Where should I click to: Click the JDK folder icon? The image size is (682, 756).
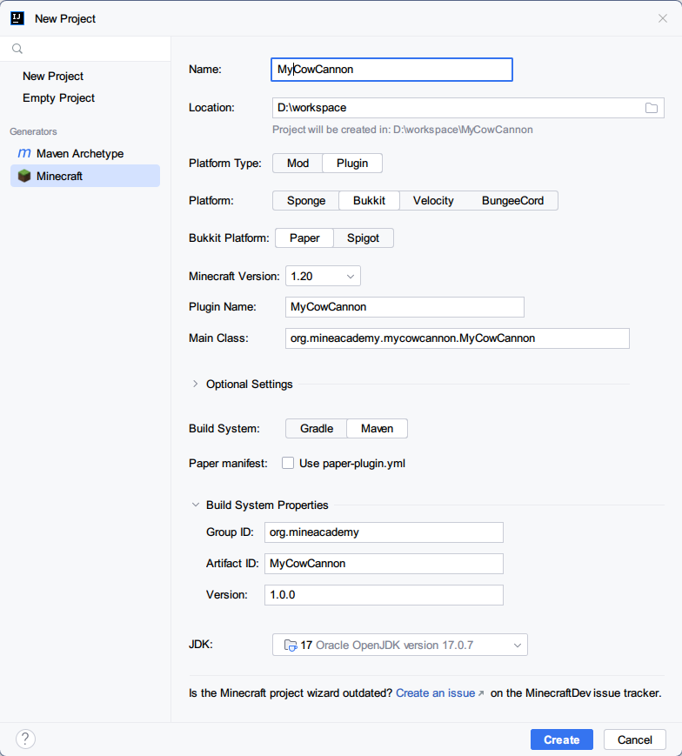click(291, 646)
